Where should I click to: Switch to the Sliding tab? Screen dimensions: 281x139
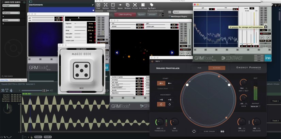pyautogui.click(x=217, y=68)
